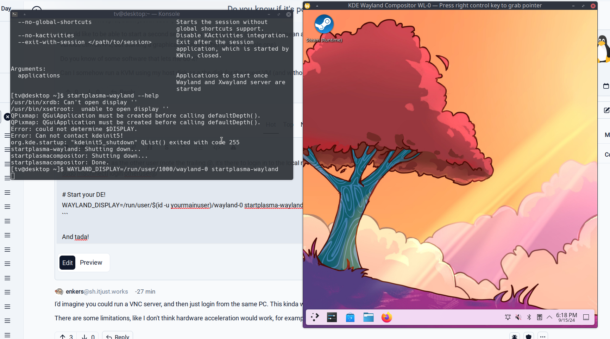Click the compositor title bar upward arrow
The width and height of the screenshot is (610, 339).
(x=317, y=6)
